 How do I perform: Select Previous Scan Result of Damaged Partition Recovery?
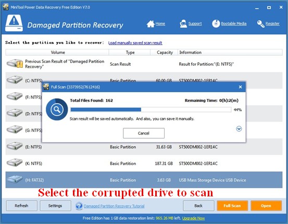[x=65, y=64]
